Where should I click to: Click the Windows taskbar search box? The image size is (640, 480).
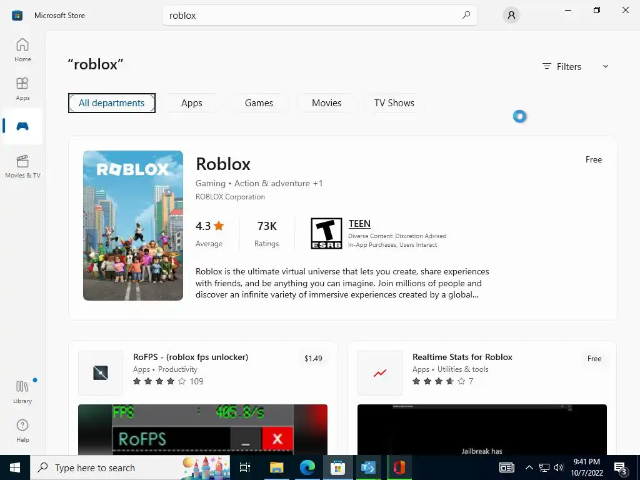point(130,467)
